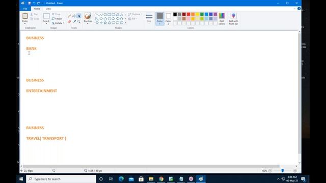This screenshot has height=183, width=326.
Task: Pick the orange color swatch
Action: [193, 14]
